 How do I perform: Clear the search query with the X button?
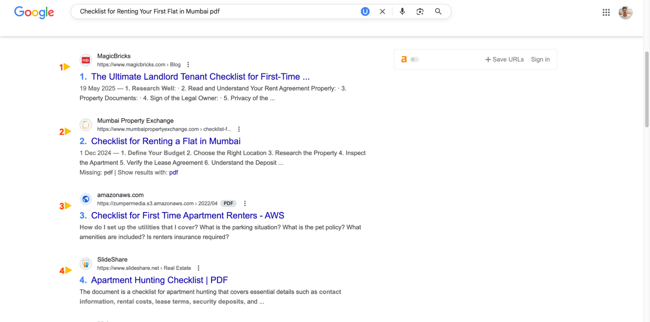pos(382,11)
